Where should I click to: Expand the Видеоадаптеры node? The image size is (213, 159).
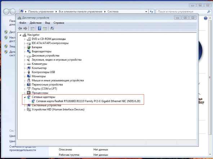(x=25, y=52)
